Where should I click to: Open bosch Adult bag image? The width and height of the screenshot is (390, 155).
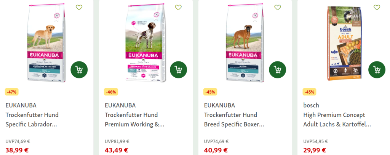click(344, 44)
